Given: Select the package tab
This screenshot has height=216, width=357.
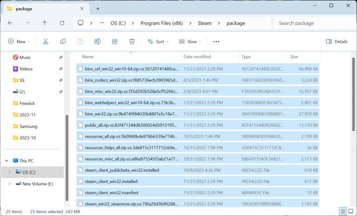Looking at the screenshot, I should 46,9.
